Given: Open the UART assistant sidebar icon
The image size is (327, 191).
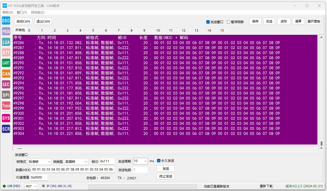Looking at the screenshot, I should (6, 63).
